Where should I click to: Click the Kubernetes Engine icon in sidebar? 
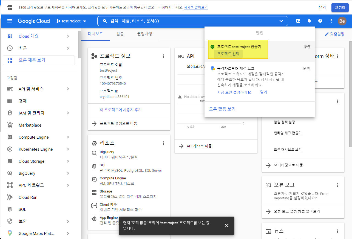coord(10,149)
